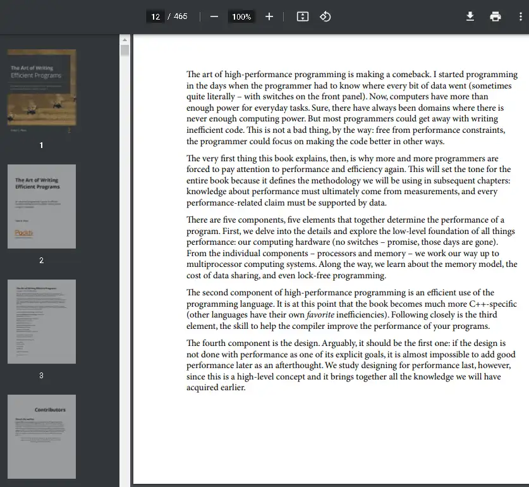The width and height of the screenshot is (529, 487).
Task: Click the zoom out minus button
Action: click(214, 16)
